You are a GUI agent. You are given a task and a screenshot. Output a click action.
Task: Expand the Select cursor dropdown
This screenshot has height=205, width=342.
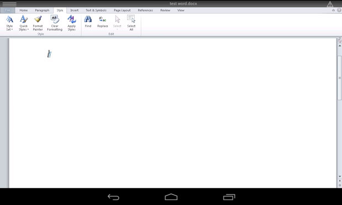click(117, 23)
